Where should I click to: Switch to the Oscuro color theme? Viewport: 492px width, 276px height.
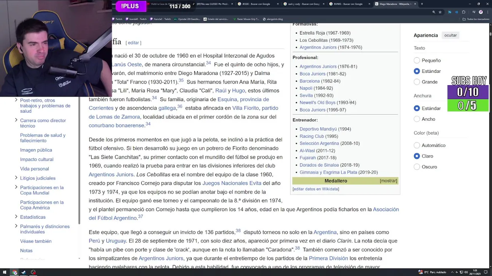click(x=417, y=167)
